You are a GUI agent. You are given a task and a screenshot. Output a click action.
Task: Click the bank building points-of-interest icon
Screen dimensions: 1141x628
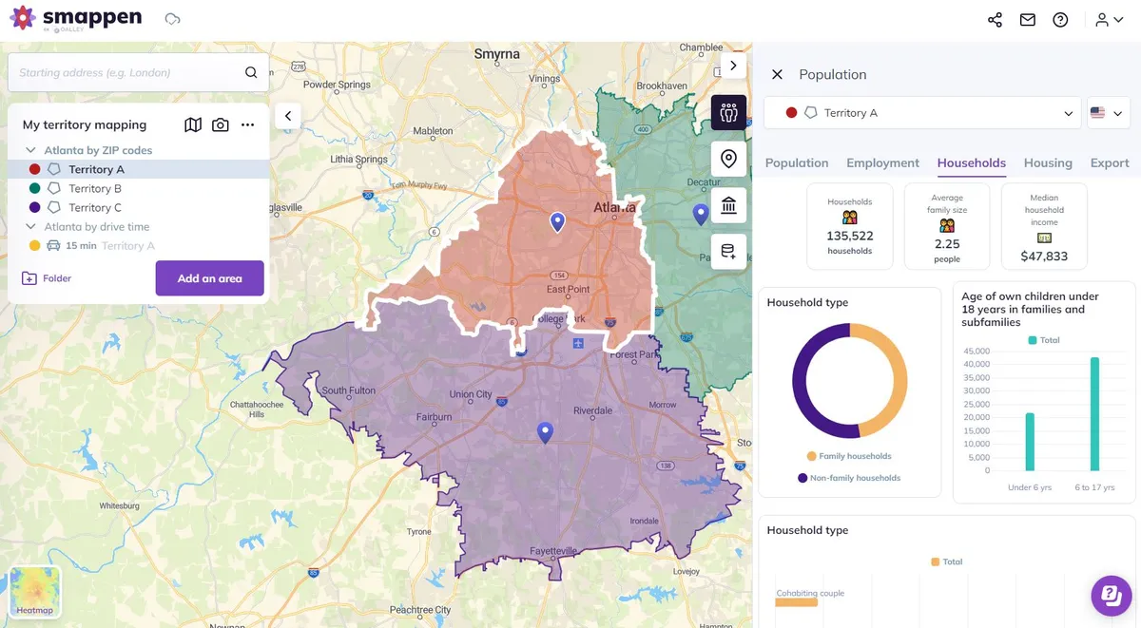[728, 205]
